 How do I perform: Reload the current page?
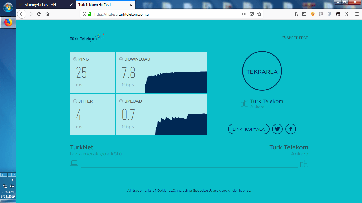(39, 14)
